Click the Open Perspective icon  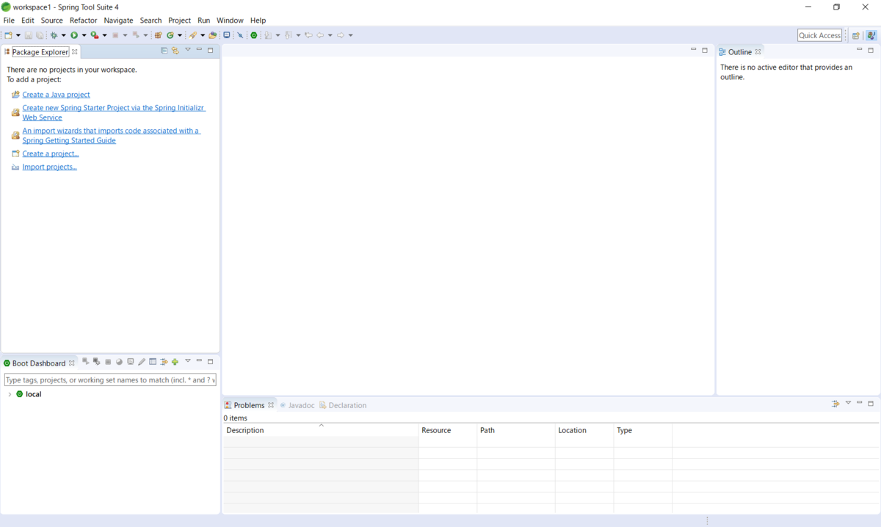tap(856, 35)
